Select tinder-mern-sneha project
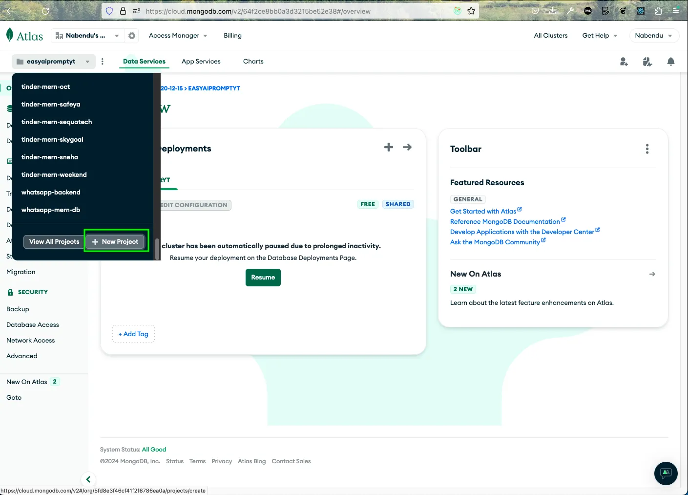Viewport: 688px width, 495px height. (x=83, y=157)
